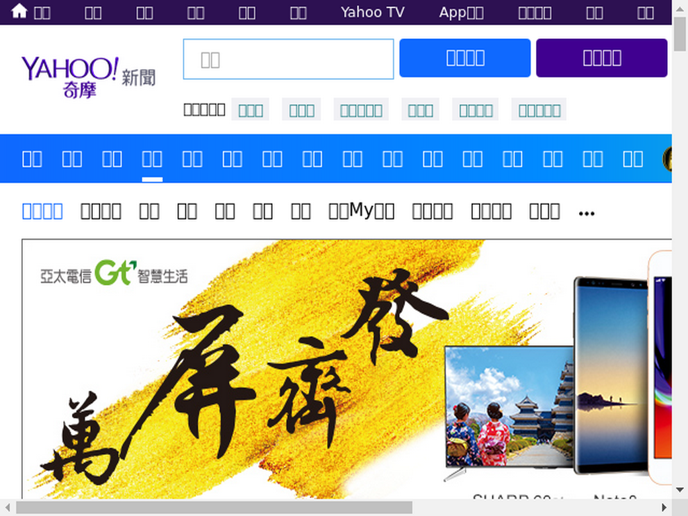Select the underlined active tab in blue navigation bar
Image resolution: width=688 pixels, height=516 pixels.
[x=152, y=159]
